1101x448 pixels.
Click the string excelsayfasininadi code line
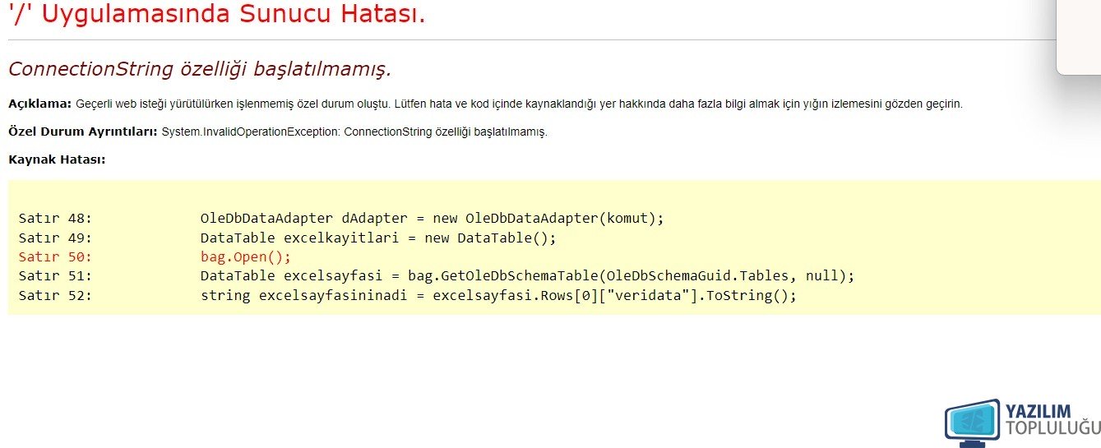(x=499, y=294)
